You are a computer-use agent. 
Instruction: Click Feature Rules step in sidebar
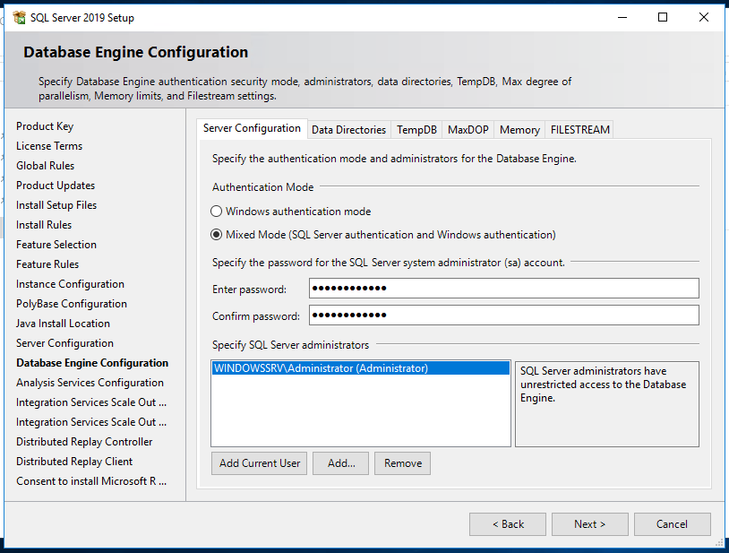(x=47, y=264)
